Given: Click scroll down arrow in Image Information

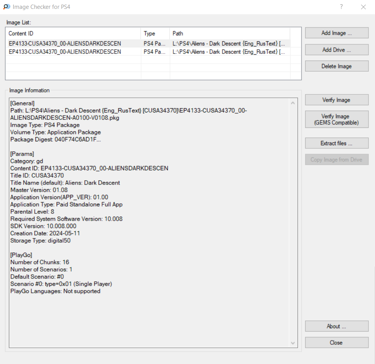Looking at the screenshot, I should tap(293, 343).
